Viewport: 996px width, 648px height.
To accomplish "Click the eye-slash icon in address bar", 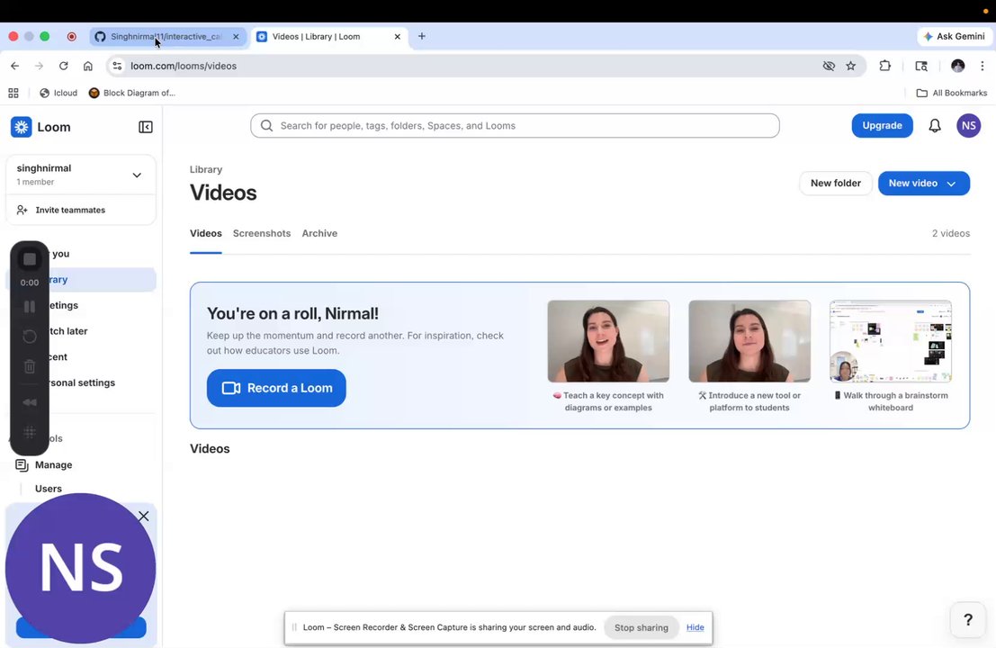I will coord(829,66).
